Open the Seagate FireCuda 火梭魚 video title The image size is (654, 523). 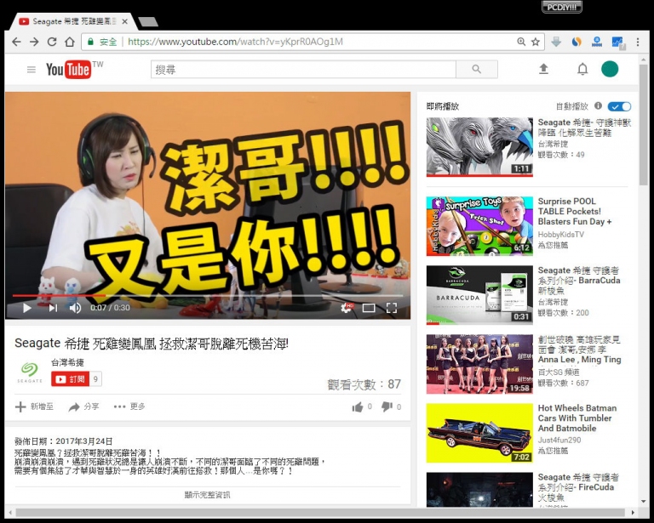[x=578, y=487]
